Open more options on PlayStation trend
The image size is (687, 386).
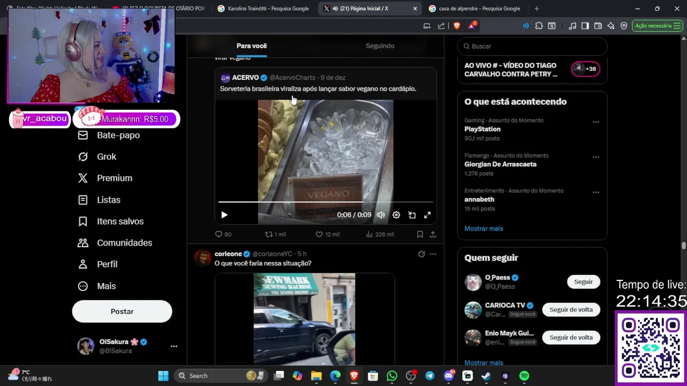coord(596,122)
